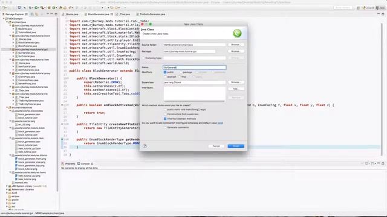
Task: Click the Run External Tools toolbar icon
Action: 42,8
